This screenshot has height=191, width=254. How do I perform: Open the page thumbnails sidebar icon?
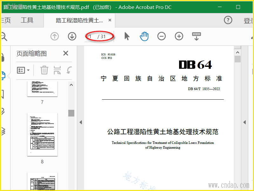(3, 76)
